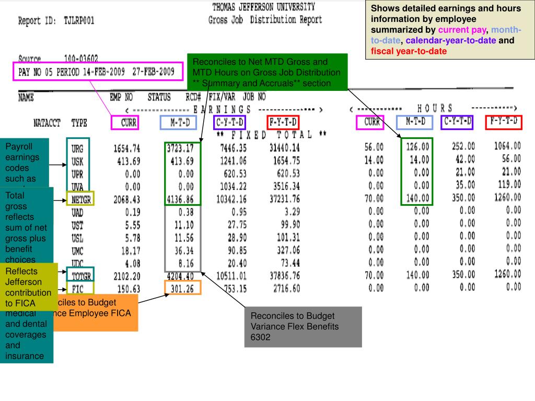Image resolution: width=535 pixels, height=401 pixels.
Task: Select the C-Y-T-D value 10342.16
Action: pyautogui.click(x=231, y=199)
